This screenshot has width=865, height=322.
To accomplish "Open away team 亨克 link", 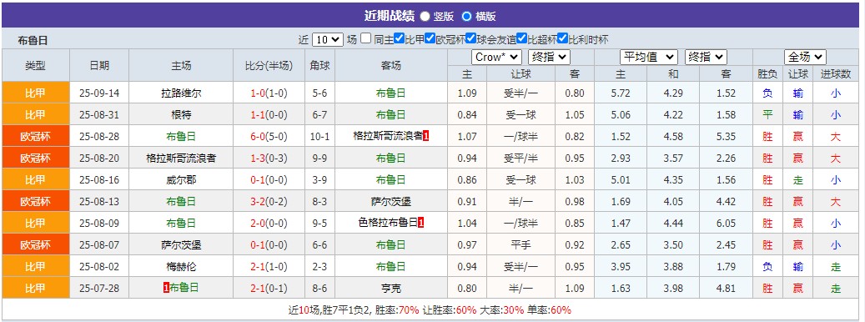I will [390, 289].
